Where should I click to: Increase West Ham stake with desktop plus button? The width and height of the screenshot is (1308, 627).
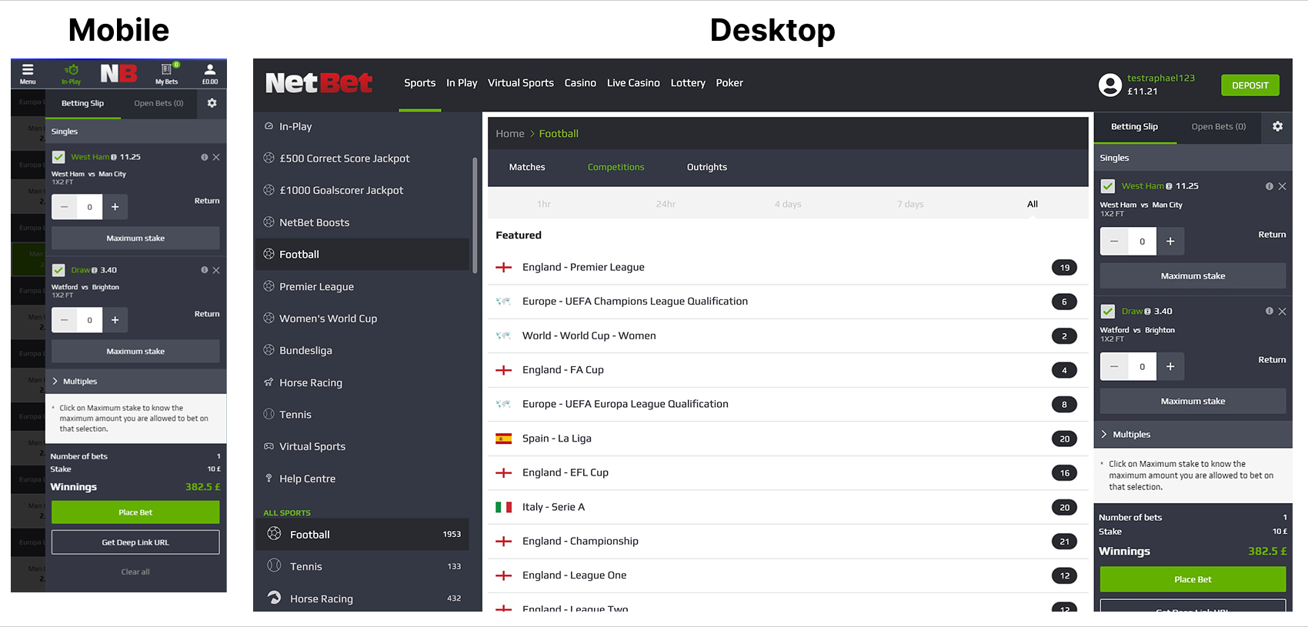click(1170, 242)
